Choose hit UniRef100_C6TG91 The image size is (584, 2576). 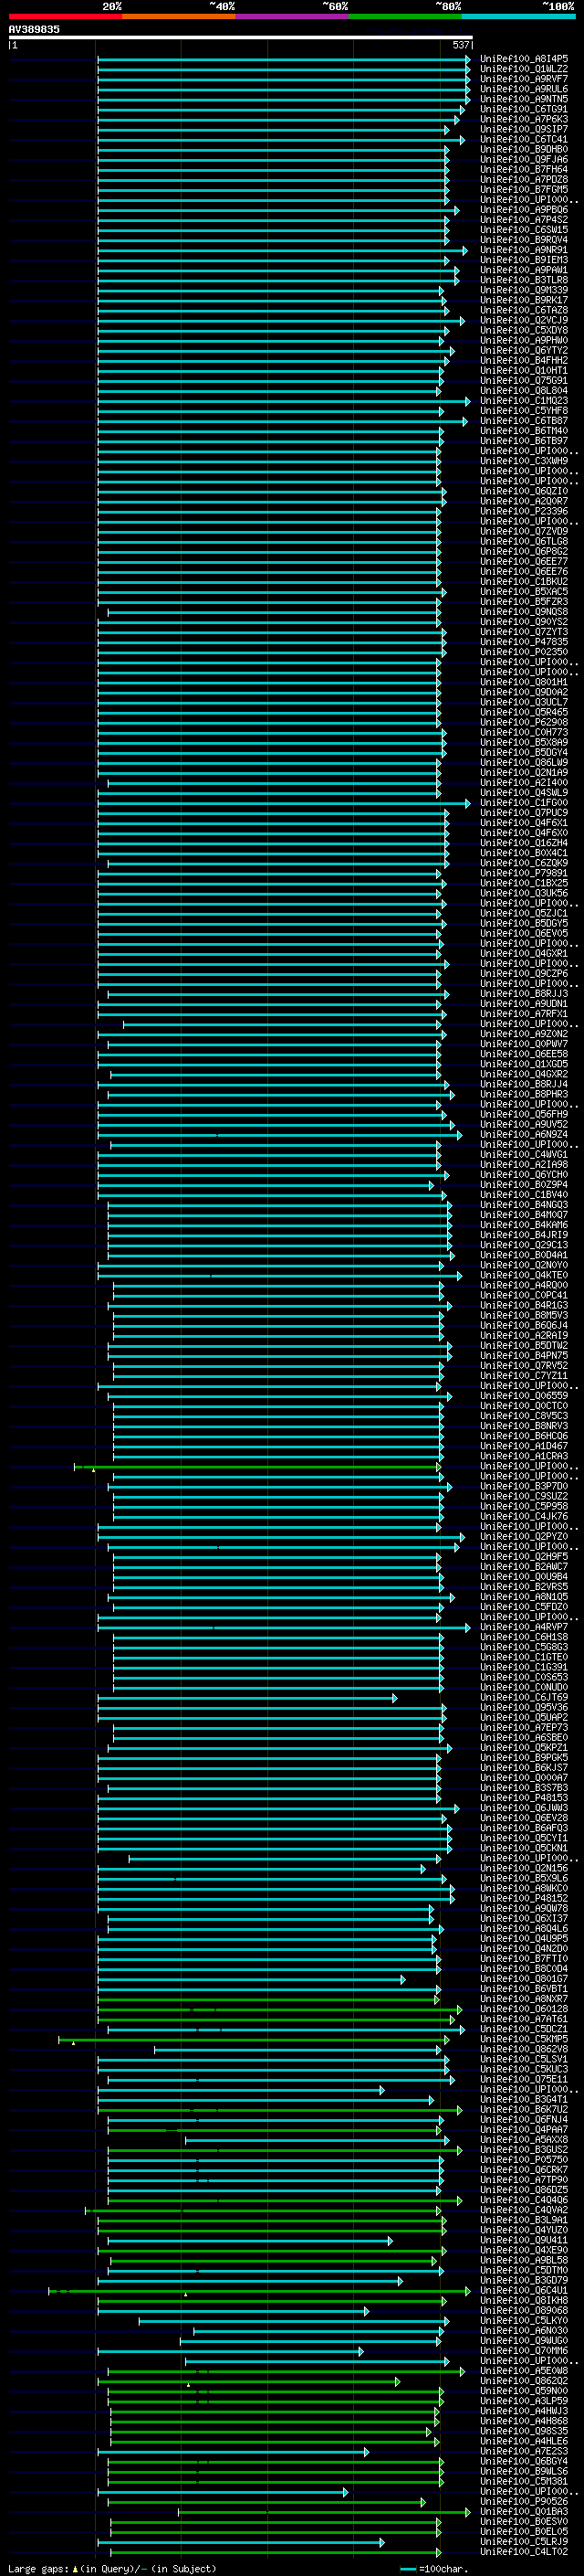point(524,109)
